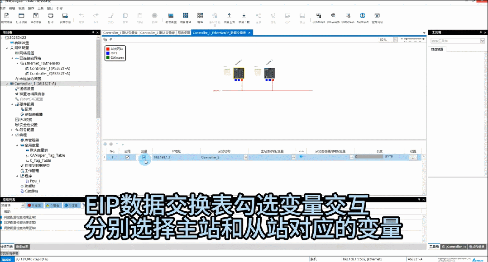488x262 pixels.
Task: Toggle the Enable (启用) checkbox in row 1
Action: click(127, 157)
